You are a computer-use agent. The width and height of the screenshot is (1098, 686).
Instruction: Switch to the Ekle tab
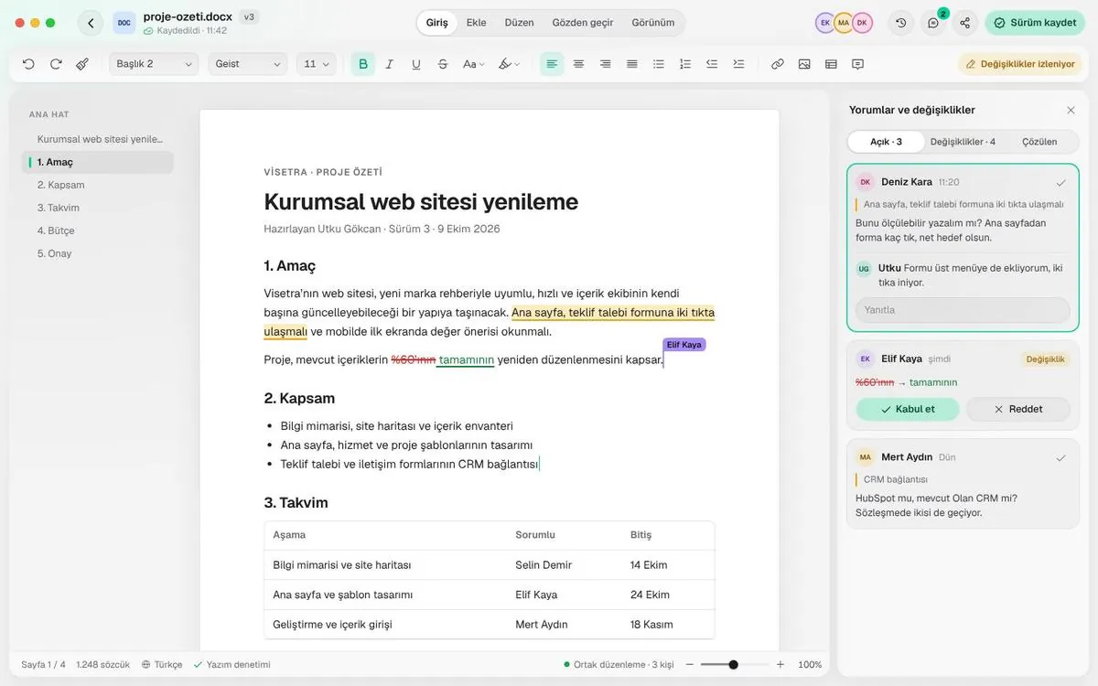pos(476,23)
